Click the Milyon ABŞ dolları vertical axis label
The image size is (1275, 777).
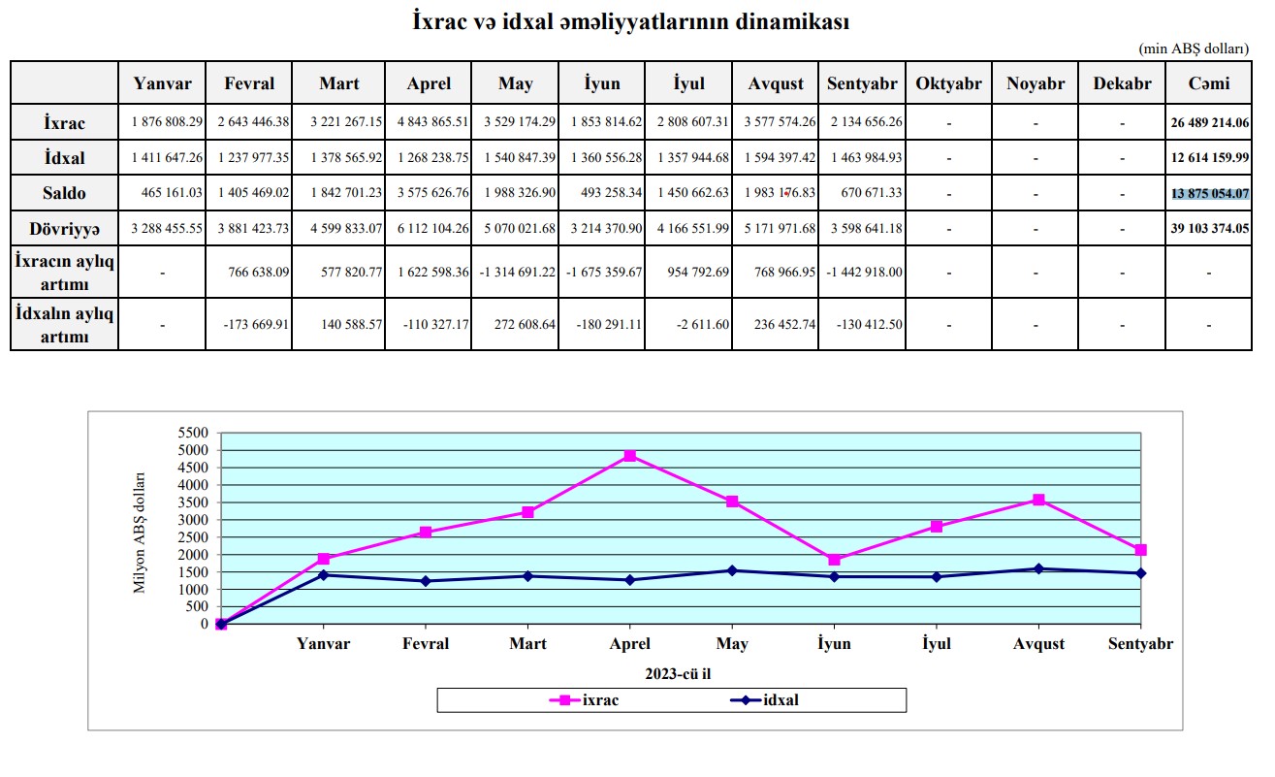140,533
